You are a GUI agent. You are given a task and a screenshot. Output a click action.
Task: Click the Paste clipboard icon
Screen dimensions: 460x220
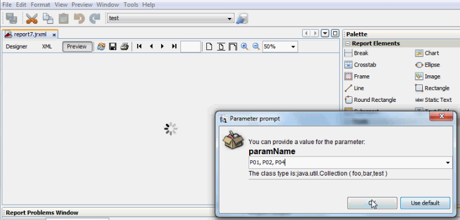click(63, 18)
